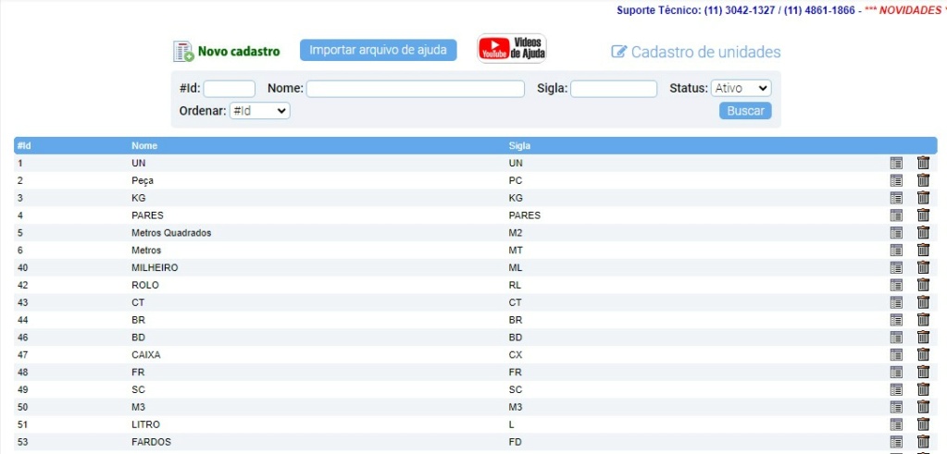
Task: Open the Status dropdown showing Ativo
Action: 741,88
